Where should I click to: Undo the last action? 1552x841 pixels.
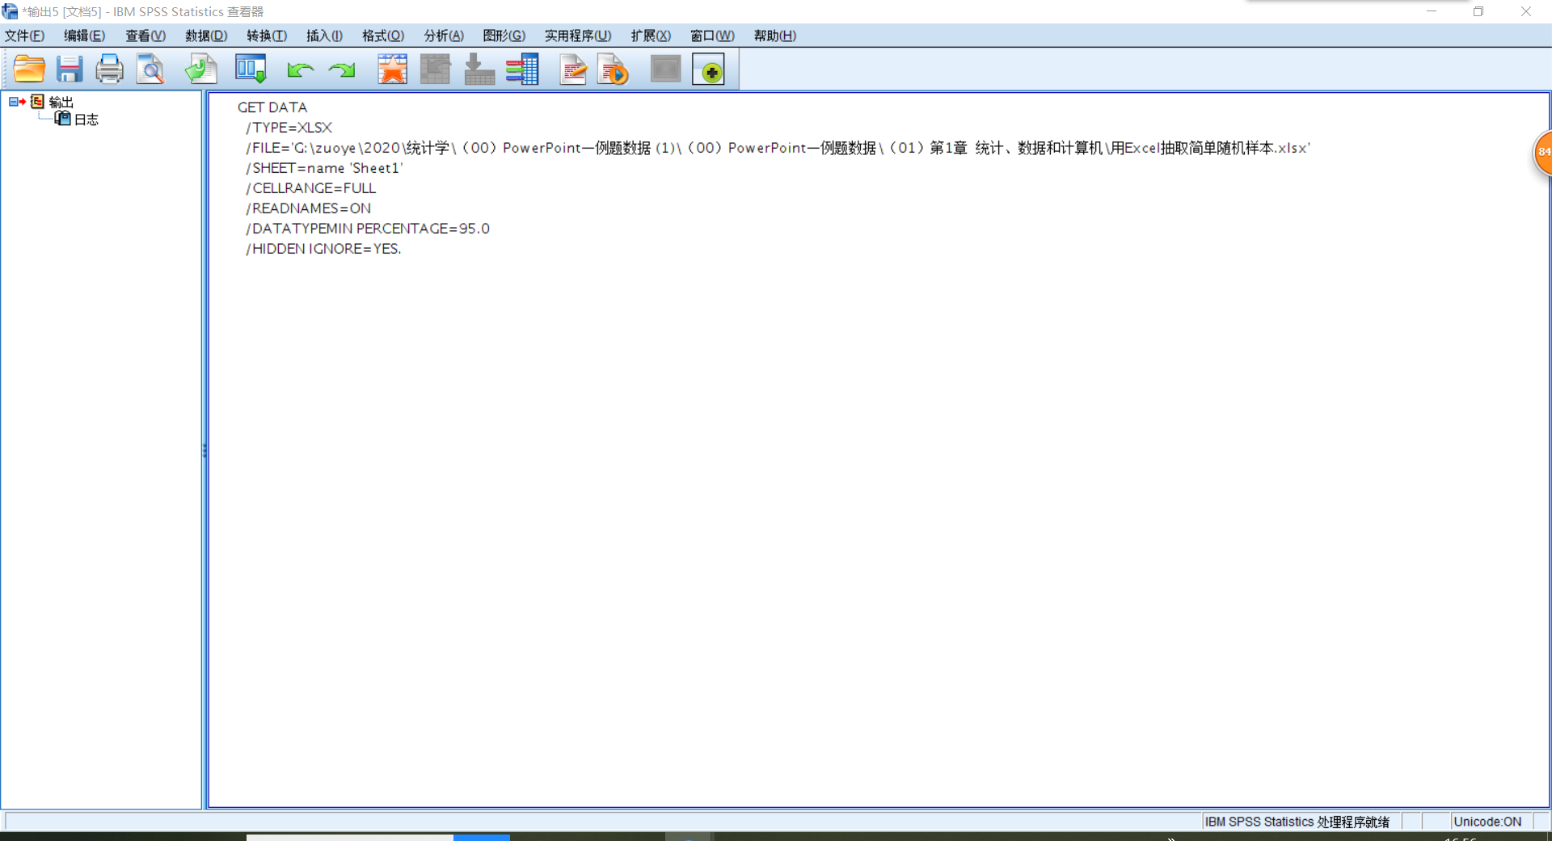point(300,70)
